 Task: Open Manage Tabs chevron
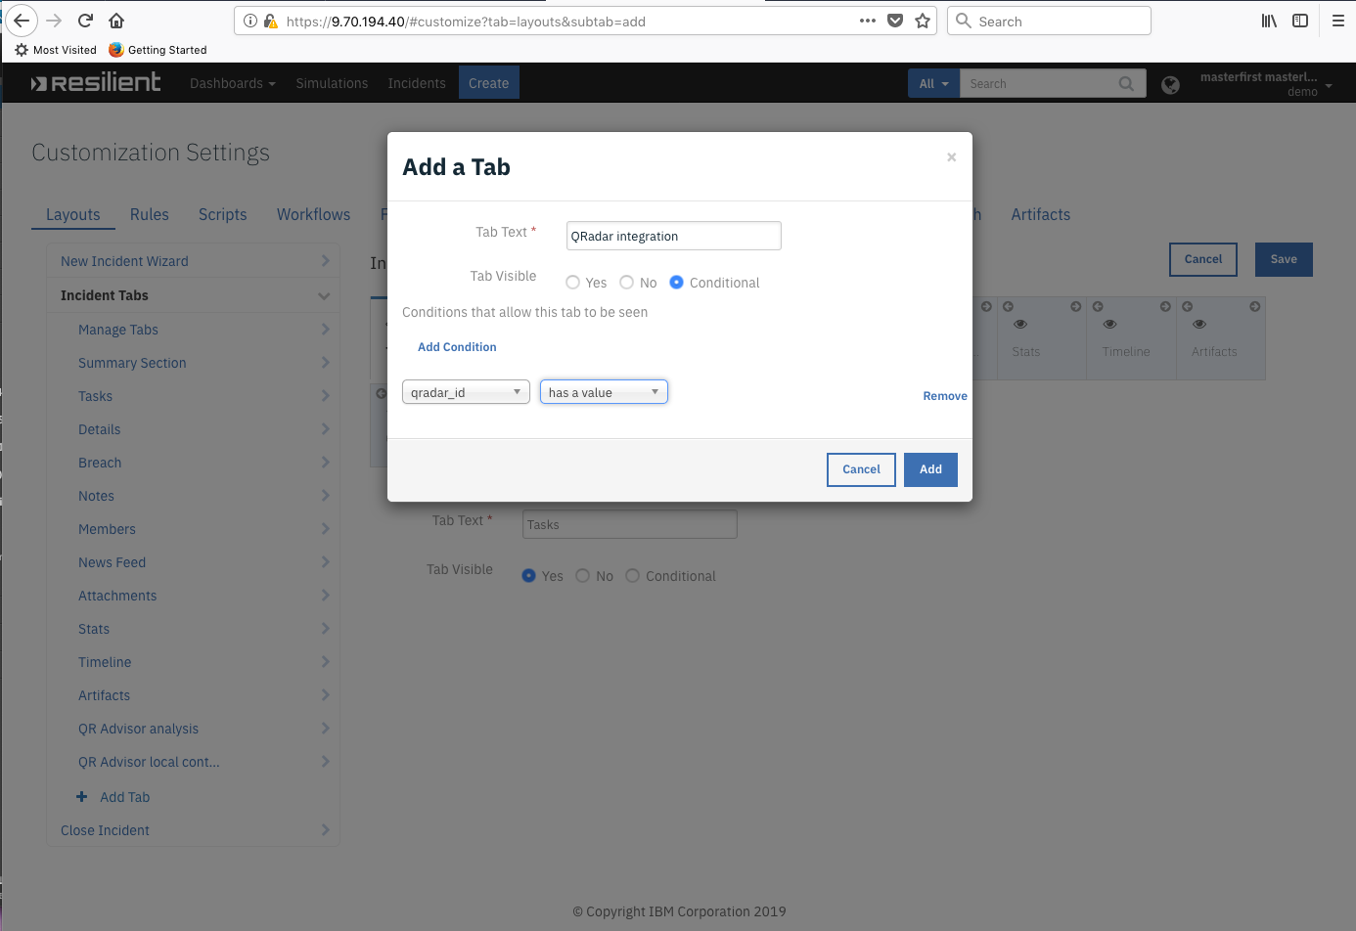tap(325, 330)
